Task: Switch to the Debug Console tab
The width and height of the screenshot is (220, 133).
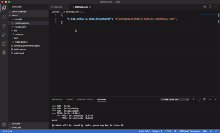Action: [x=85, y=99]
